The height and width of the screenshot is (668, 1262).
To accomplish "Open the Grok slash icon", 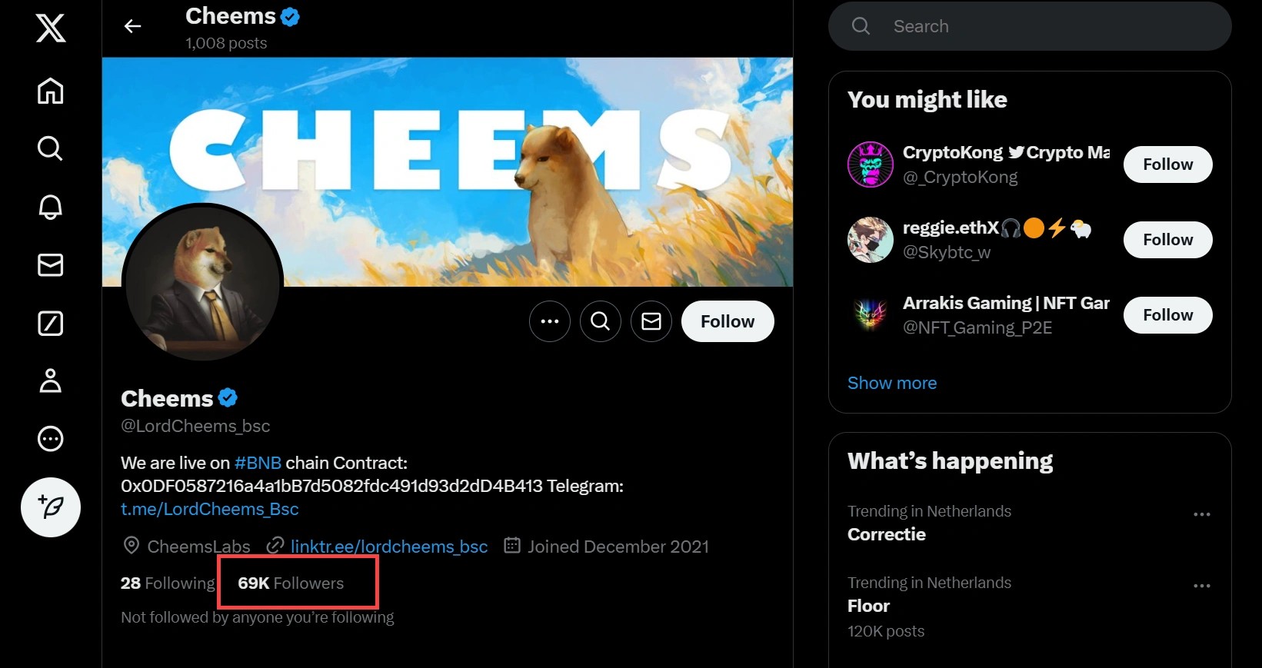I will (51, 324).
